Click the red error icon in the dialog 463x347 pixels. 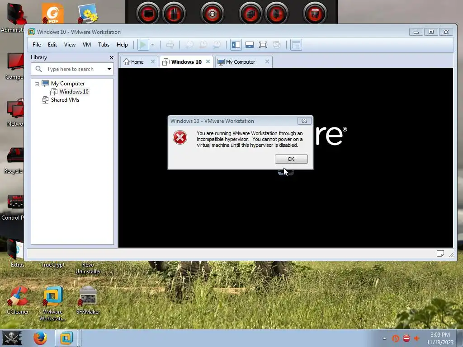[180, 137]
